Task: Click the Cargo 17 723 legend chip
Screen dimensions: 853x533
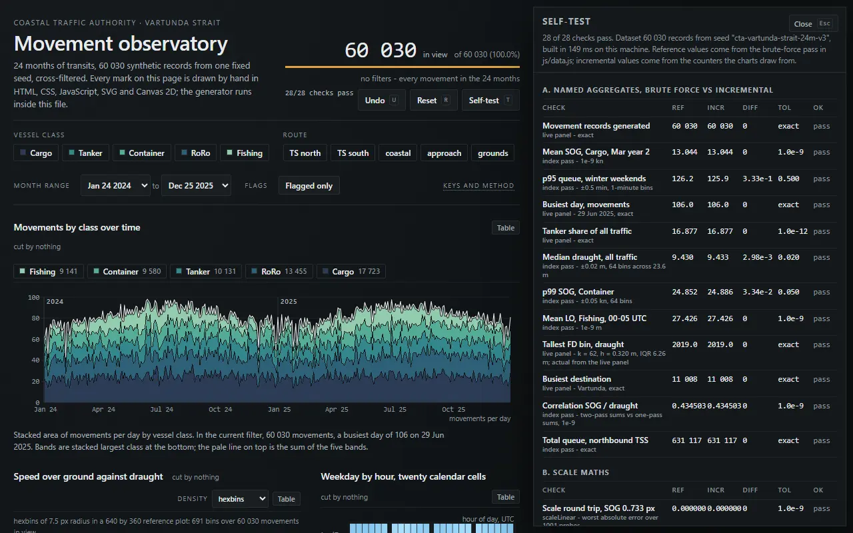Action: tap(351, 271)
